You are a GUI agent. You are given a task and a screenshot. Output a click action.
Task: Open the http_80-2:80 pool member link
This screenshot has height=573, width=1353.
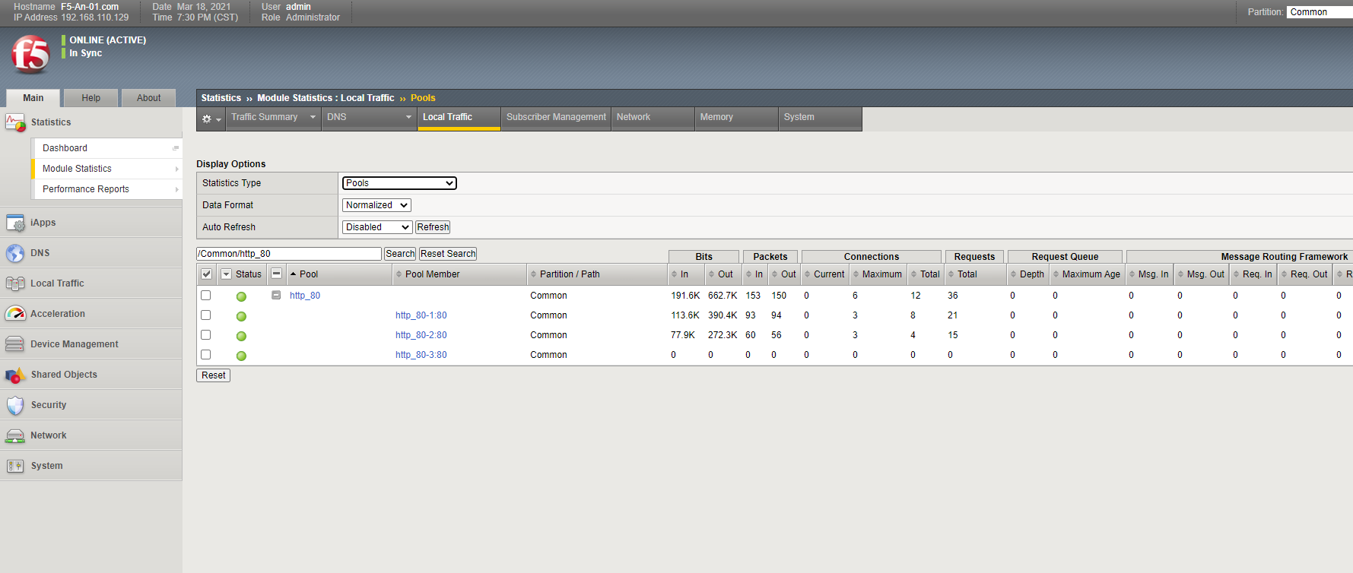coord(421,335)
